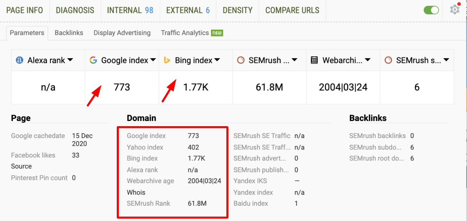
Task: Click the n/a value under Alexa rank column
Action: point(48,87)
